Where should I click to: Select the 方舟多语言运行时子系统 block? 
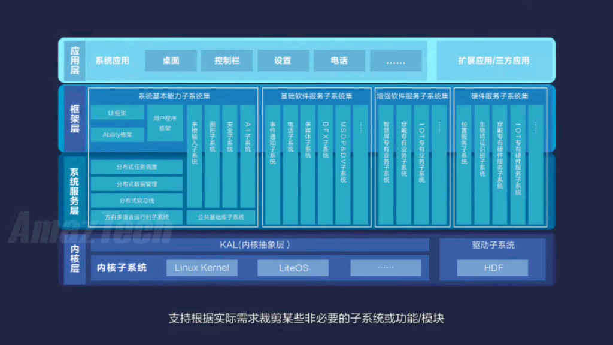[137, 217]
